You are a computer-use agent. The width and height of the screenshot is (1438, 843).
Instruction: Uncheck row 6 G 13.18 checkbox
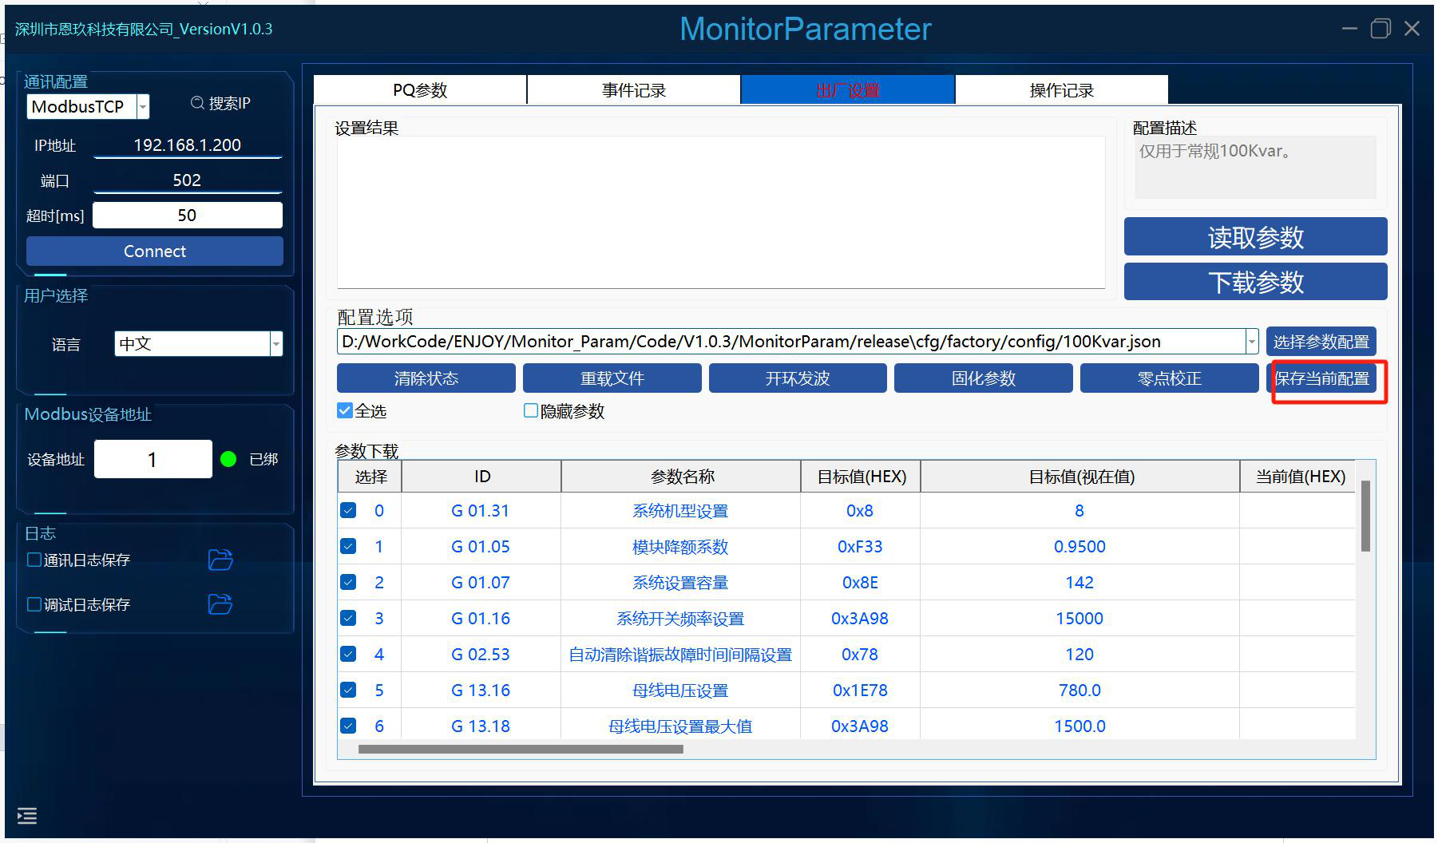point(348,726)
